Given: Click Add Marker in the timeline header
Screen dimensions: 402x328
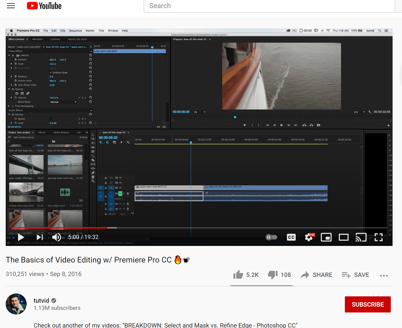Looking at the screenshot, I should [x=121, y=142].
